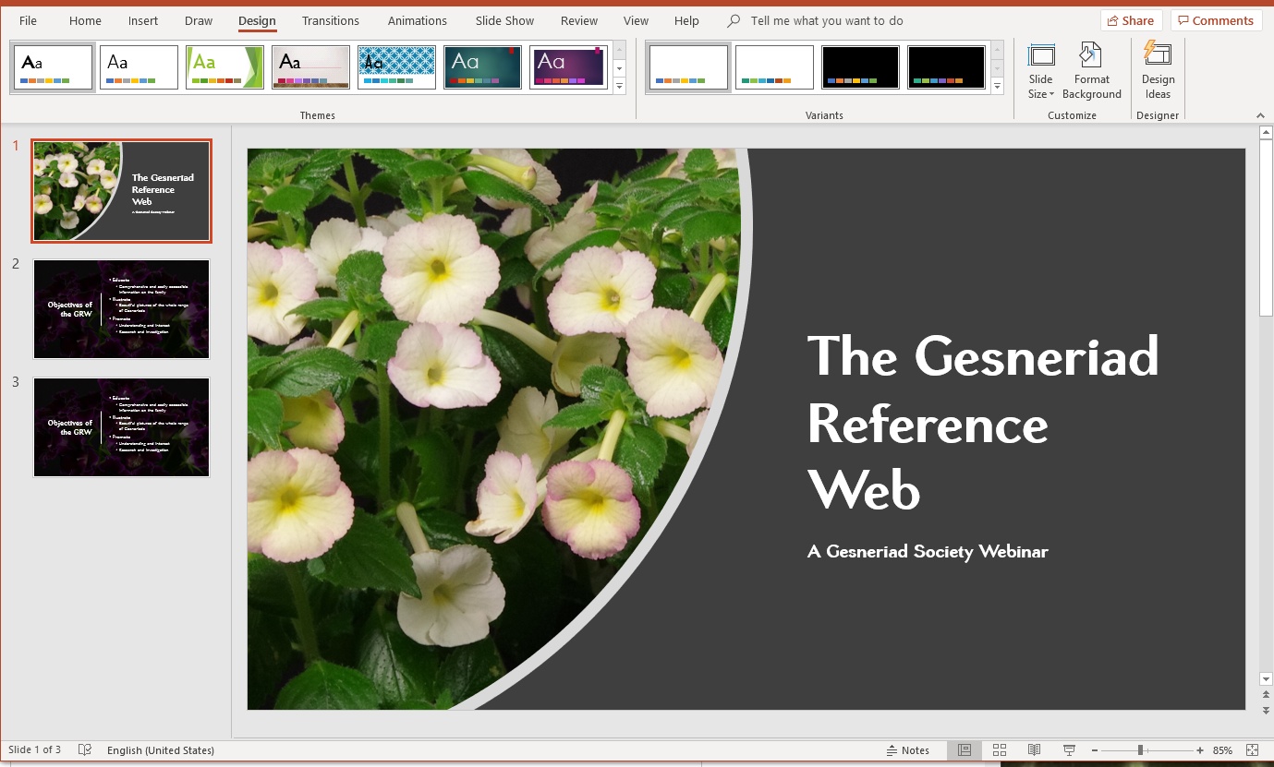Open Design Ideas pane
1274x767 pixels.
[1158, 72]
